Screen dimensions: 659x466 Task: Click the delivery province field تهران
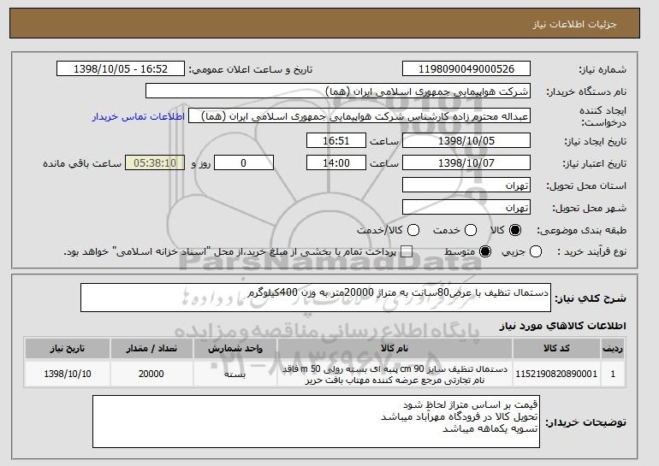pos(466,186)
